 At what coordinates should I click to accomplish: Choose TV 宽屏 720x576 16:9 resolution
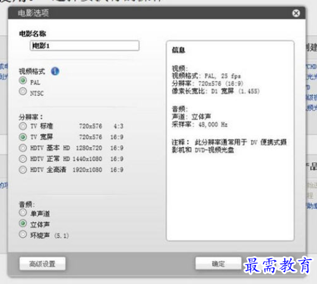[x=23, y=137]
